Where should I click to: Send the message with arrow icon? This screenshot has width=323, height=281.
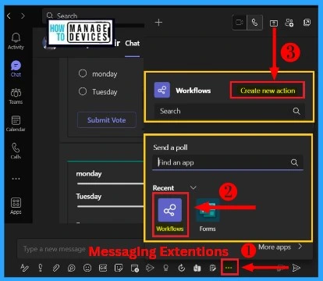(x=296, y=268)
